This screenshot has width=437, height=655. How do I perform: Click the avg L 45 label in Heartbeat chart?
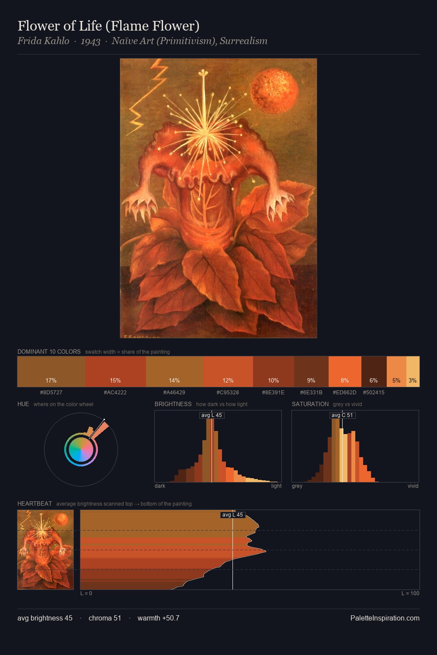pyautogui.click(x=232, y=515)
